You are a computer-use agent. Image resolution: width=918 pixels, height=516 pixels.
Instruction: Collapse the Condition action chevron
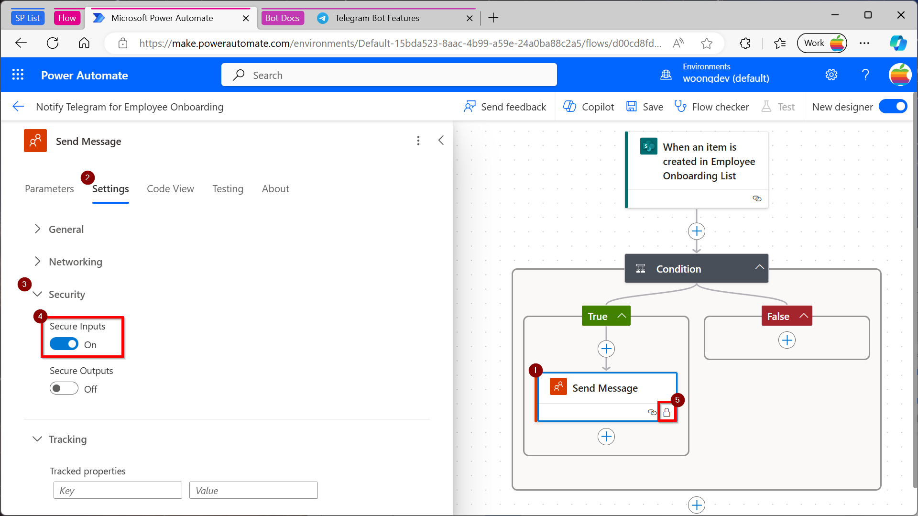tap(759, 267)
